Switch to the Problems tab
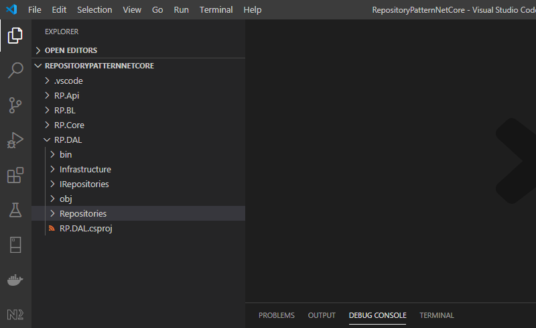Viewport: 536px width, 328px height. 277,315
